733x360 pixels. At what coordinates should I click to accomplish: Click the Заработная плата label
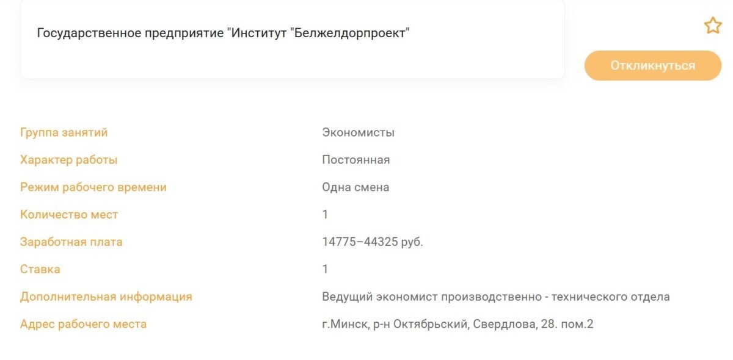coord(71,242)
